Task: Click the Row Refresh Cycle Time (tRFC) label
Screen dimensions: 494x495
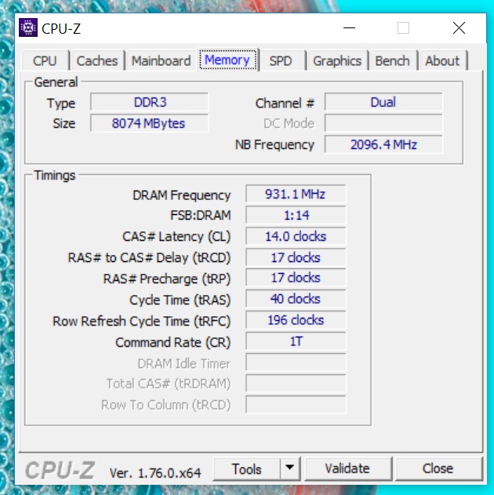Action: [x=142, y=322]
